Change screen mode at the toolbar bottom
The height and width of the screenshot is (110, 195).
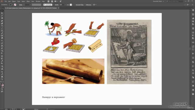point(2,92)
